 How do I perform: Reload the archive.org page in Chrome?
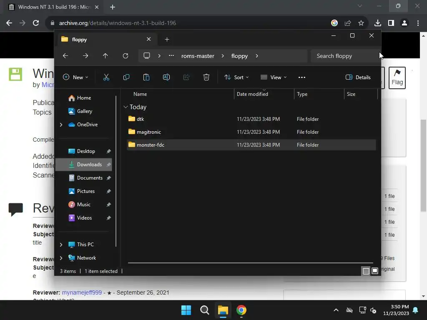(36, 23)
